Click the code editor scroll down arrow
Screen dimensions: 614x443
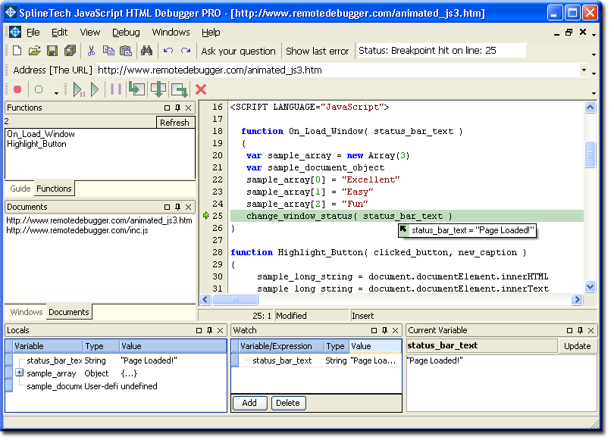[590, 287]
